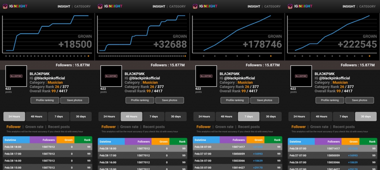Open the CATEGORY menu in the +222545 panel
The image size is (380, 170).
point(367,7)
